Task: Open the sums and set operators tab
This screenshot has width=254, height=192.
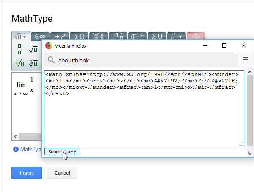Action: coord(157,37)
